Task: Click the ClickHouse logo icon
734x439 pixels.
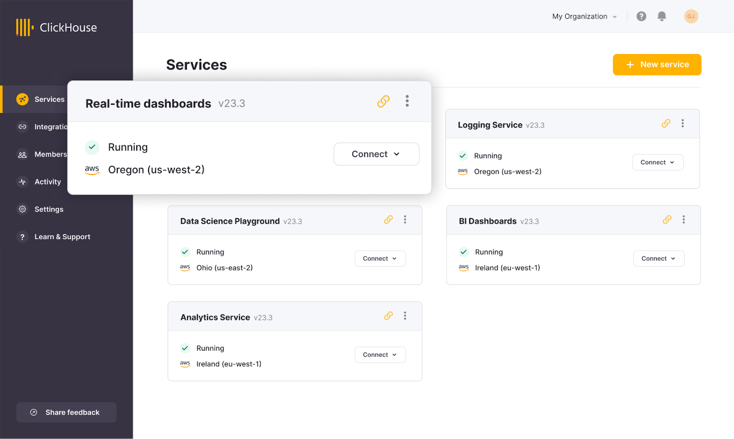Action: pyautogui.click(x=24, y=27)
